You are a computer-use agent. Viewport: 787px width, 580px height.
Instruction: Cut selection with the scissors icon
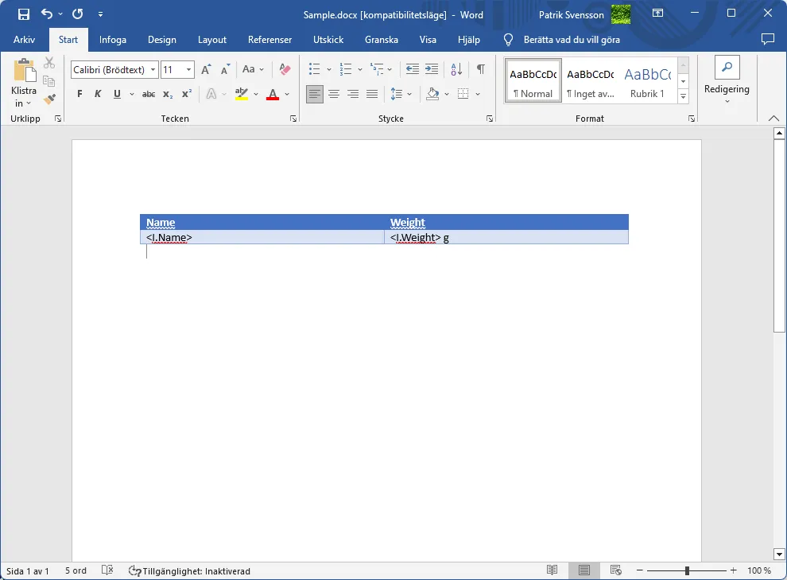[x=49, y=63]
